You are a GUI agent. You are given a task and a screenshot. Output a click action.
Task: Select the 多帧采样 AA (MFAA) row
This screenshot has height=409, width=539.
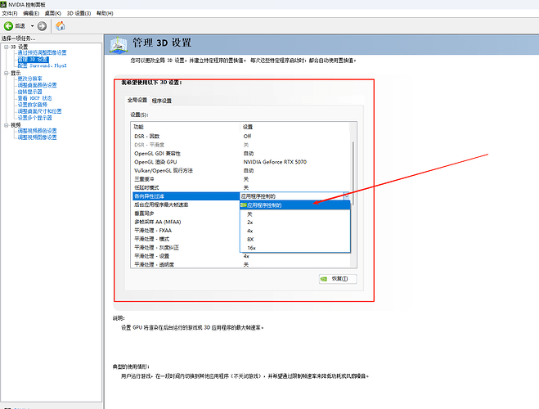click(186, 222)
